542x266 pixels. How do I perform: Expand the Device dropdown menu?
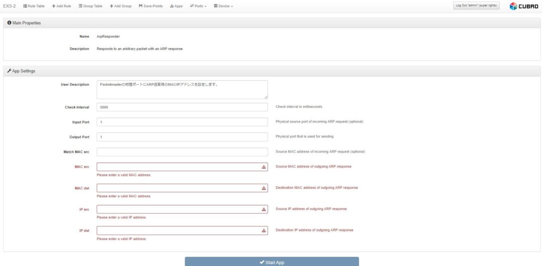point(223,6)
